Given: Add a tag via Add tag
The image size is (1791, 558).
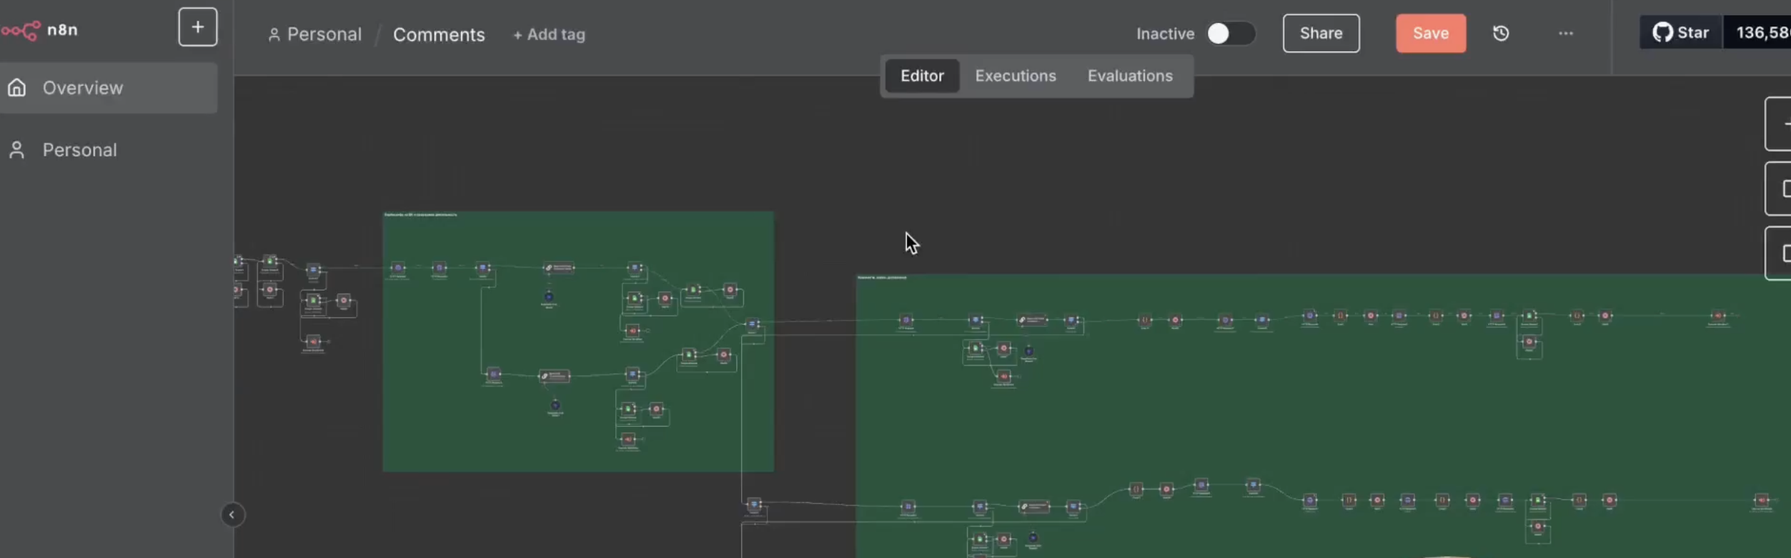Looking at the screenshot, I should (x=549, y=34).
